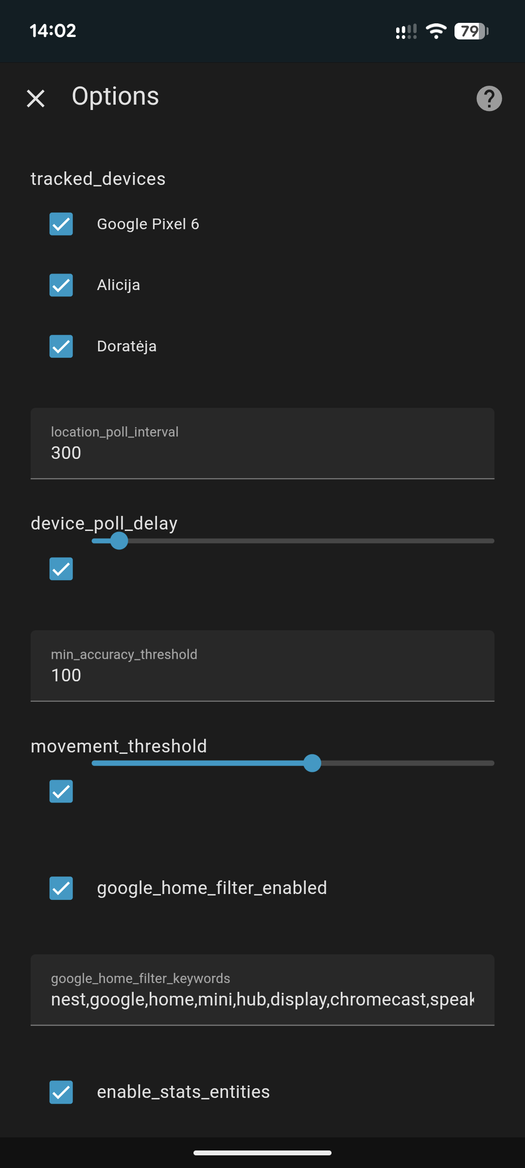Open the help question mark icon
The image size is (525, 1168).
489,98
